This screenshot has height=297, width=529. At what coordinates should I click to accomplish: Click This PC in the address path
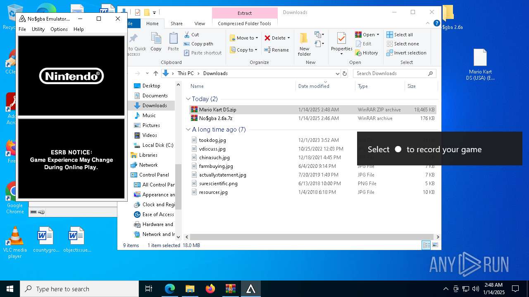[x=186, y=73]
